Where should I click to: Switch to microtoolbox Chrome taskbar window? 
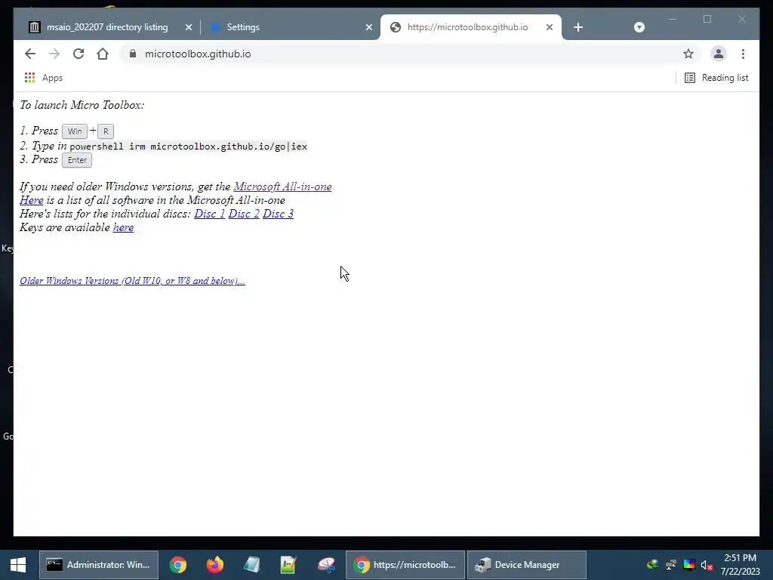click(405, 565)
